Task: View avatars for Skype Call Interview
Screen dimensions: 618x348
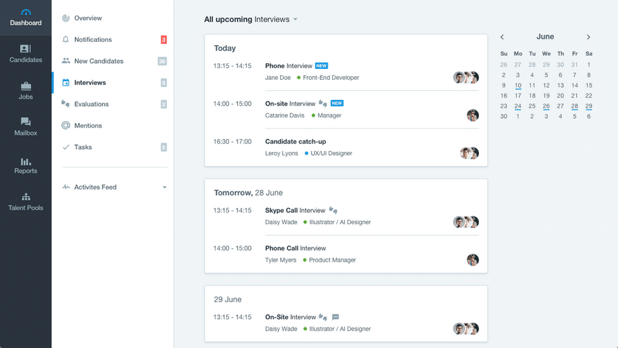Action: [466, 222]
